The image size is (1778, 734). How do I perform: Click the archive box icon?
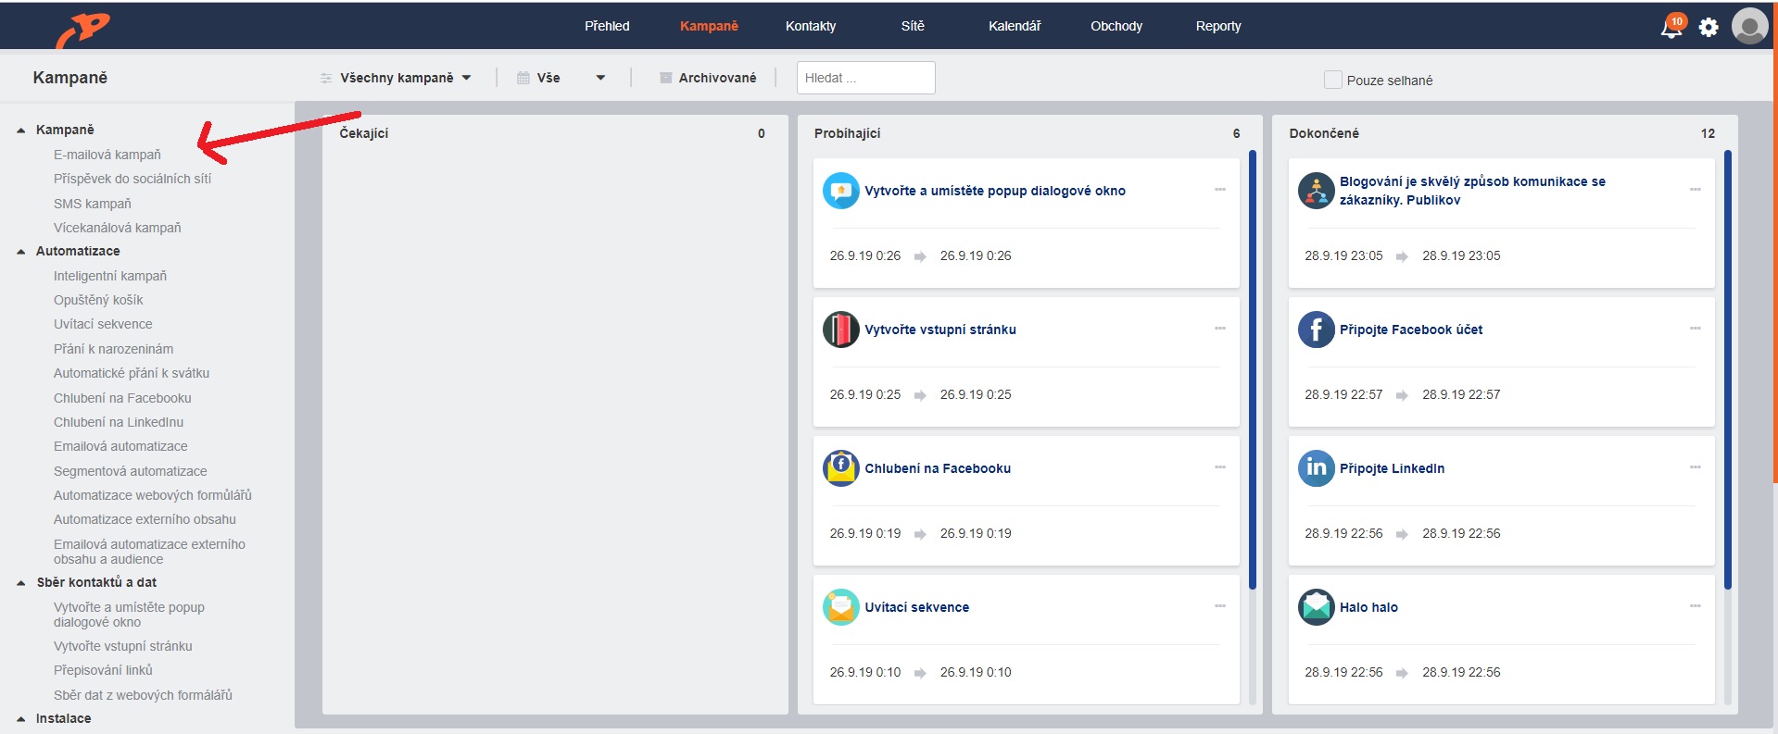click(665, 79)
